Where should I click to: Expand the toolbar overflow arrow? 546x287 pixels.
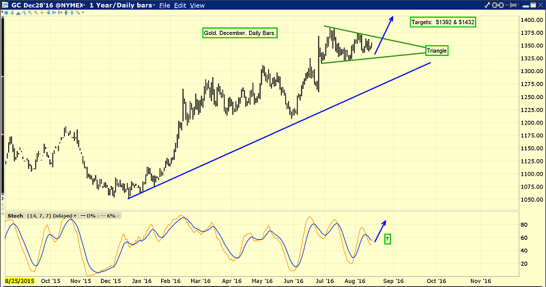tap(83, 12)
